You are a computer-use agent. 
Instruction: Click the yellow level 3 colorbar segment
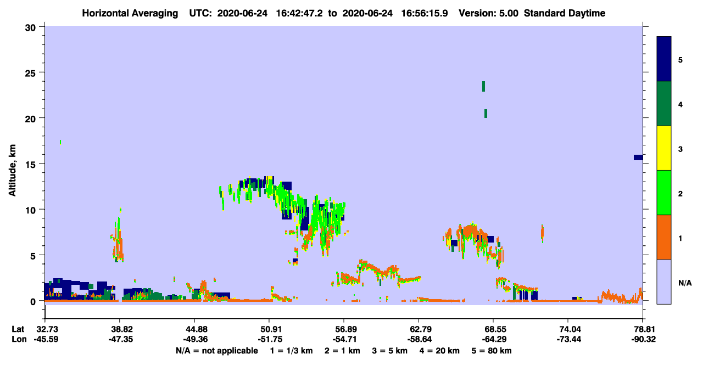tap(664, 148)
